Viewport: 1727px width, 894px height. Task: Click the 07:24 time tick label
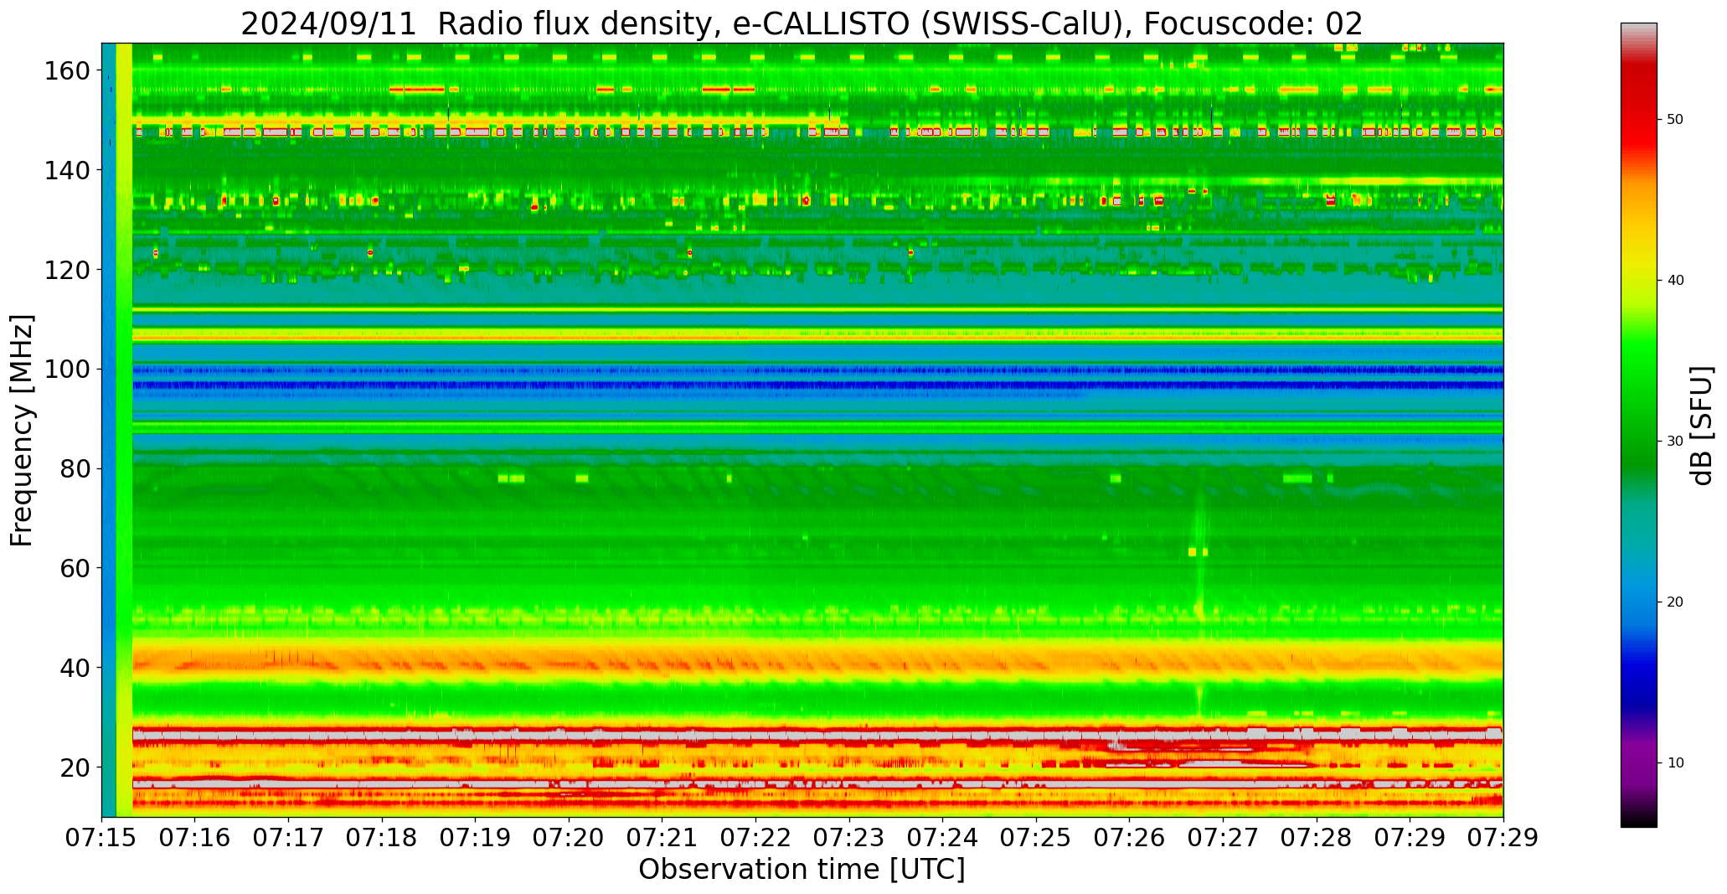click(943, 837)
